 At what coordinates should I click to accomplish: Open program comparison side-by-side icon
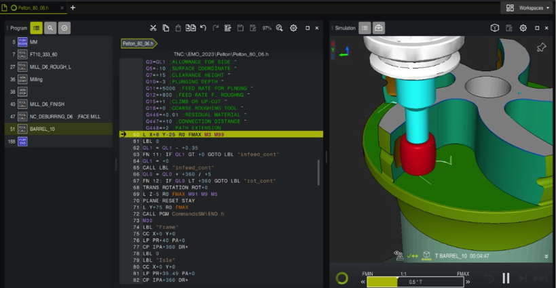[191, 28]
